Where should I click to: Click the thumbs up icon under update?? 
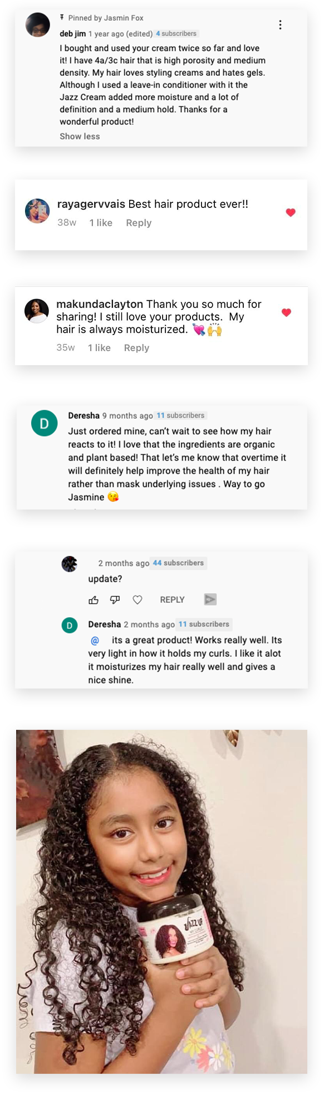tap(94, 600)
